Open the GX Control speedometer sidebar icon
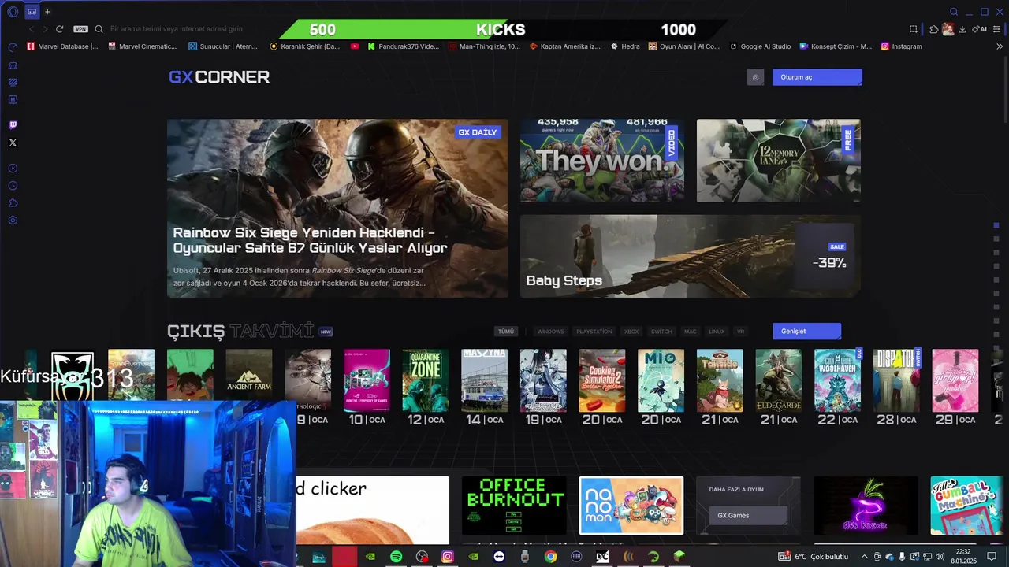 coord(13,47)
